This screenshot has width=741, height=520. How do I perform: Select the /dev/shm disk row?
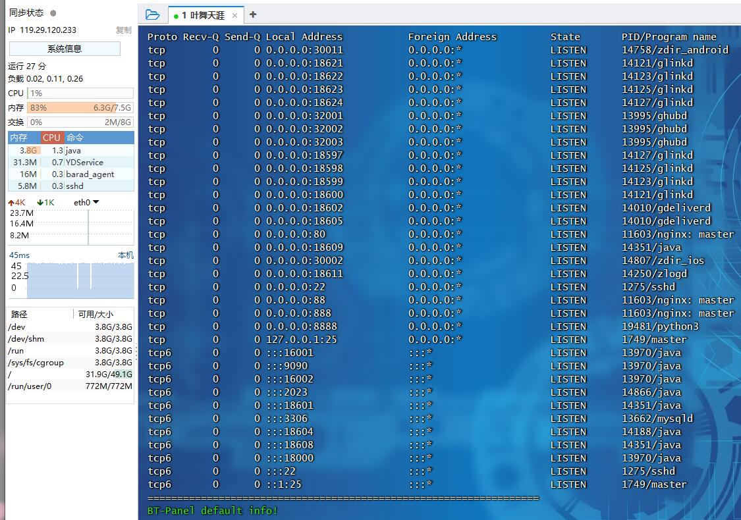tap(70, 338)
